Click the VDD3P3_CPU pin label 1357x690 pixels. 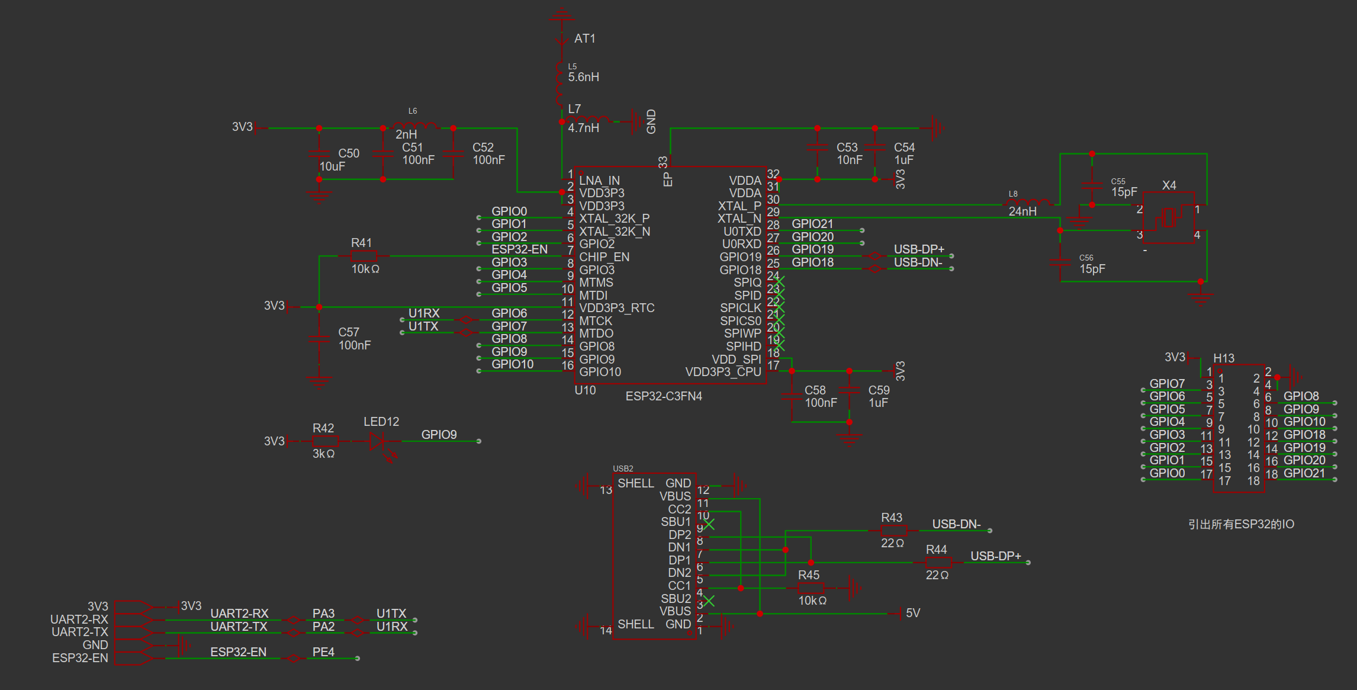click(723, 372)
